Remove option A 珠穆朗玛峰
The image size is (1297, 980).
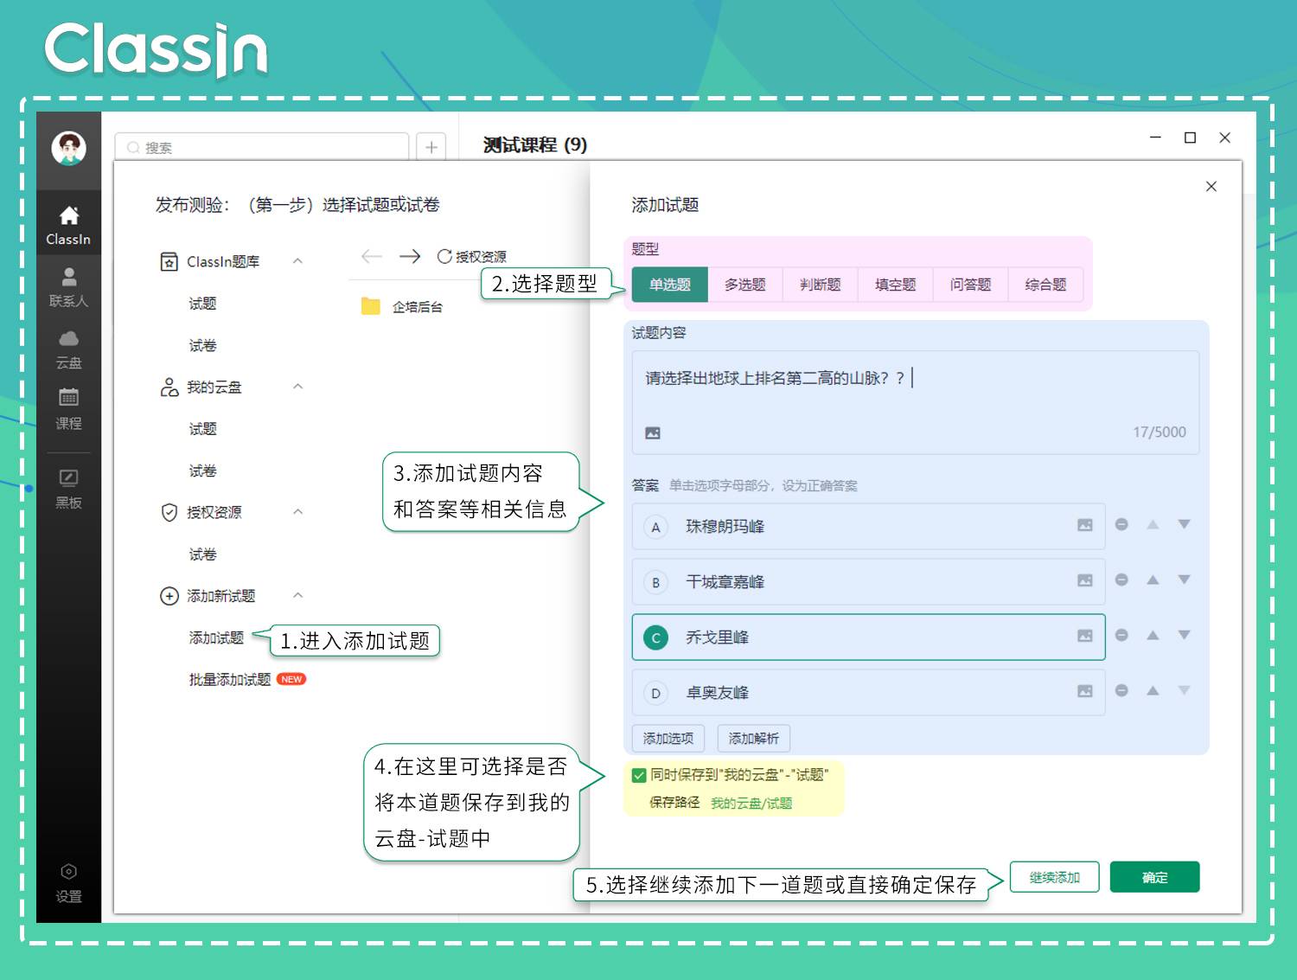(x=1121, y=524)
